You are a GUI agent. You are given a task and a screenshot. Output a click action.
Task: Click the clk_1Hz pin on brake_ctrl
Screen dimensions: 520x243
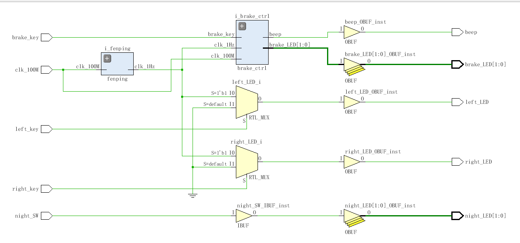pyautogui.click(x=224, y=45)
